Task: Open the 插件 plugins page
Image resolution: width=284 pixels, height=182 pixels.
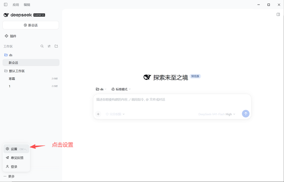Action: coord(11,36)
